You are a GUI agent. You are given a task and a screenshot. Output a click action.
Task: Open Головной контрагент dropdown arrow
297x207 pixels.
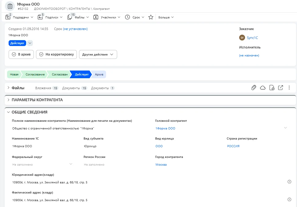285,128
